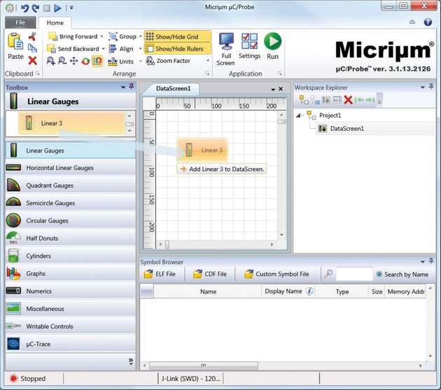Click Symbol Browser horizontal scrollbar thumb
Screen dimensions: 441x390
204,365
